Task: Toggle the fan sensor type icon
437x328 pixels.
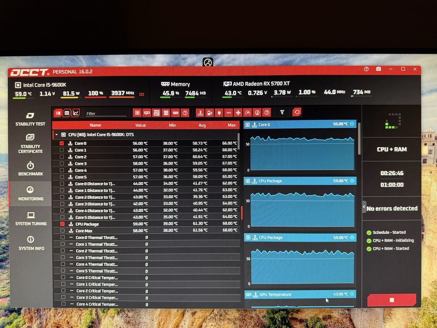Action: (x=238, y=112)
